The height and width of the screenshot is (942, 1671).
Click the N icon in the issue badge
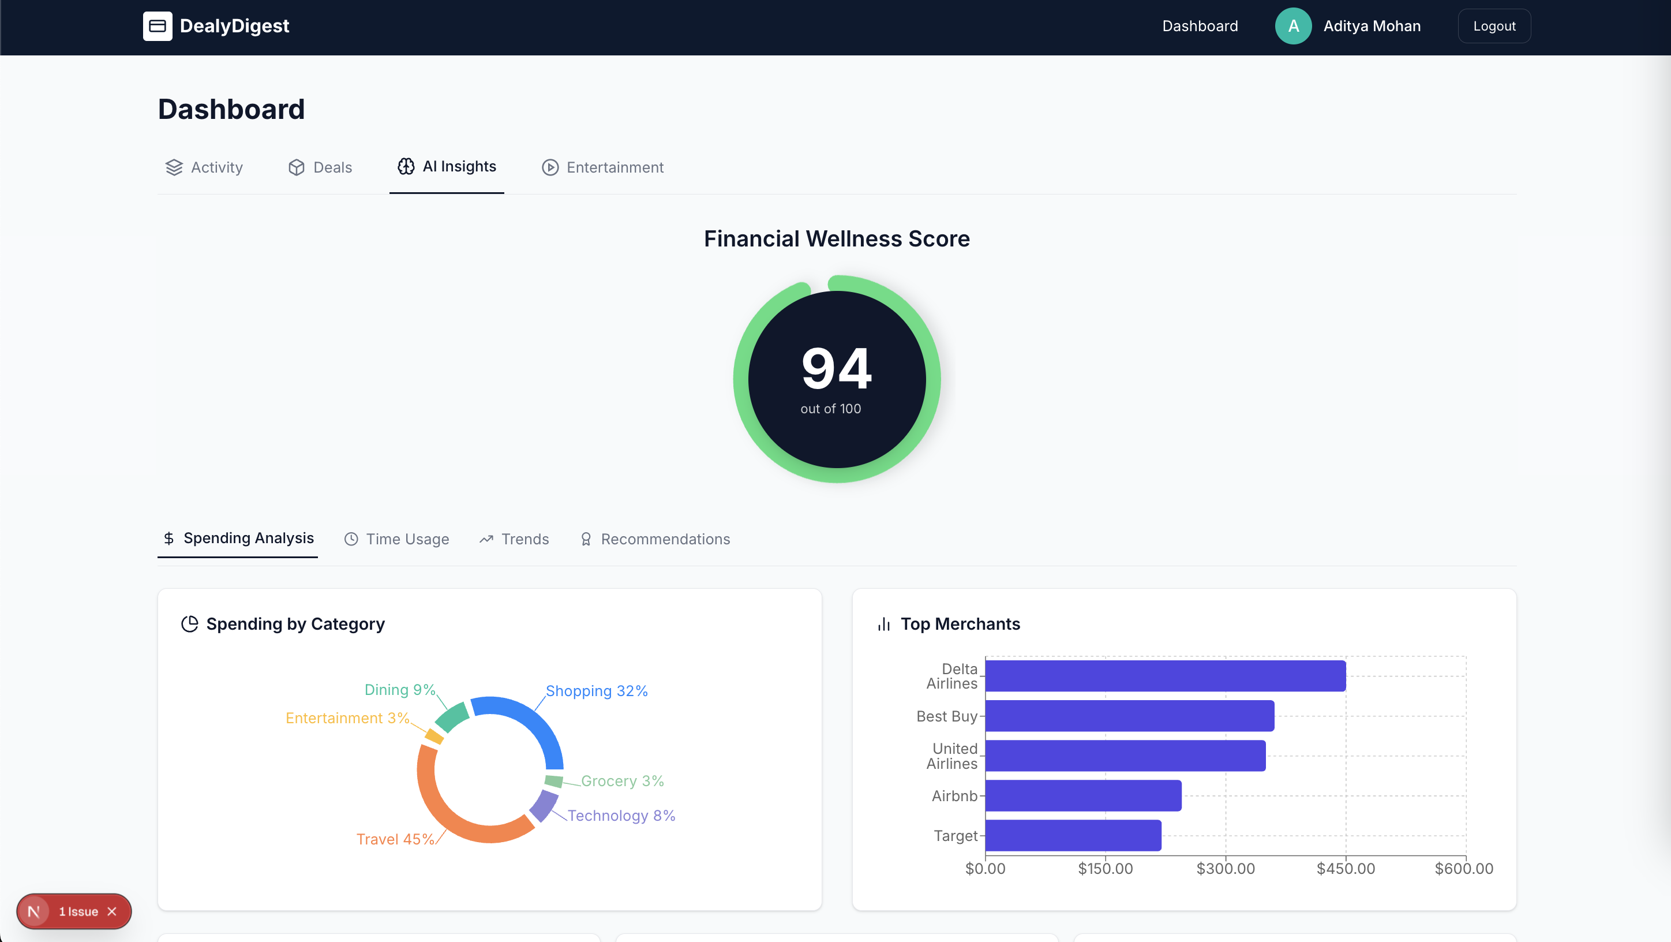tap(33, 911)
